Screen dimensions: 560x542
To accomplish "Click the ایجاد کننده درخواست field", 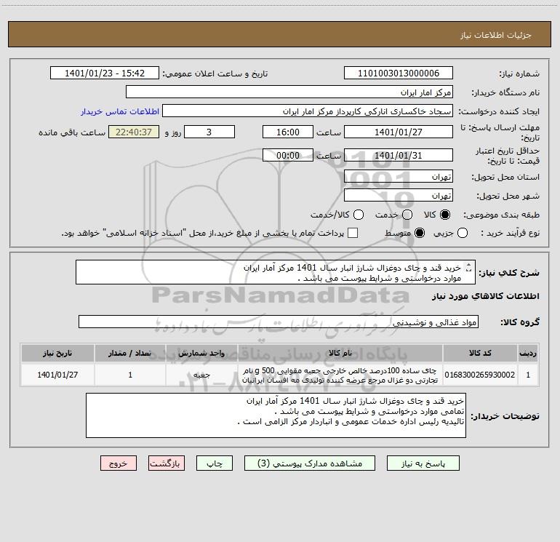I will [308, 111].
